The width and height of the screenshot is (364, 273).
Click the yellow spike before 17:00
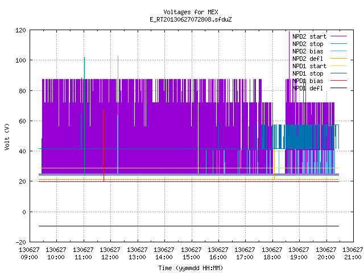[241, 133]
